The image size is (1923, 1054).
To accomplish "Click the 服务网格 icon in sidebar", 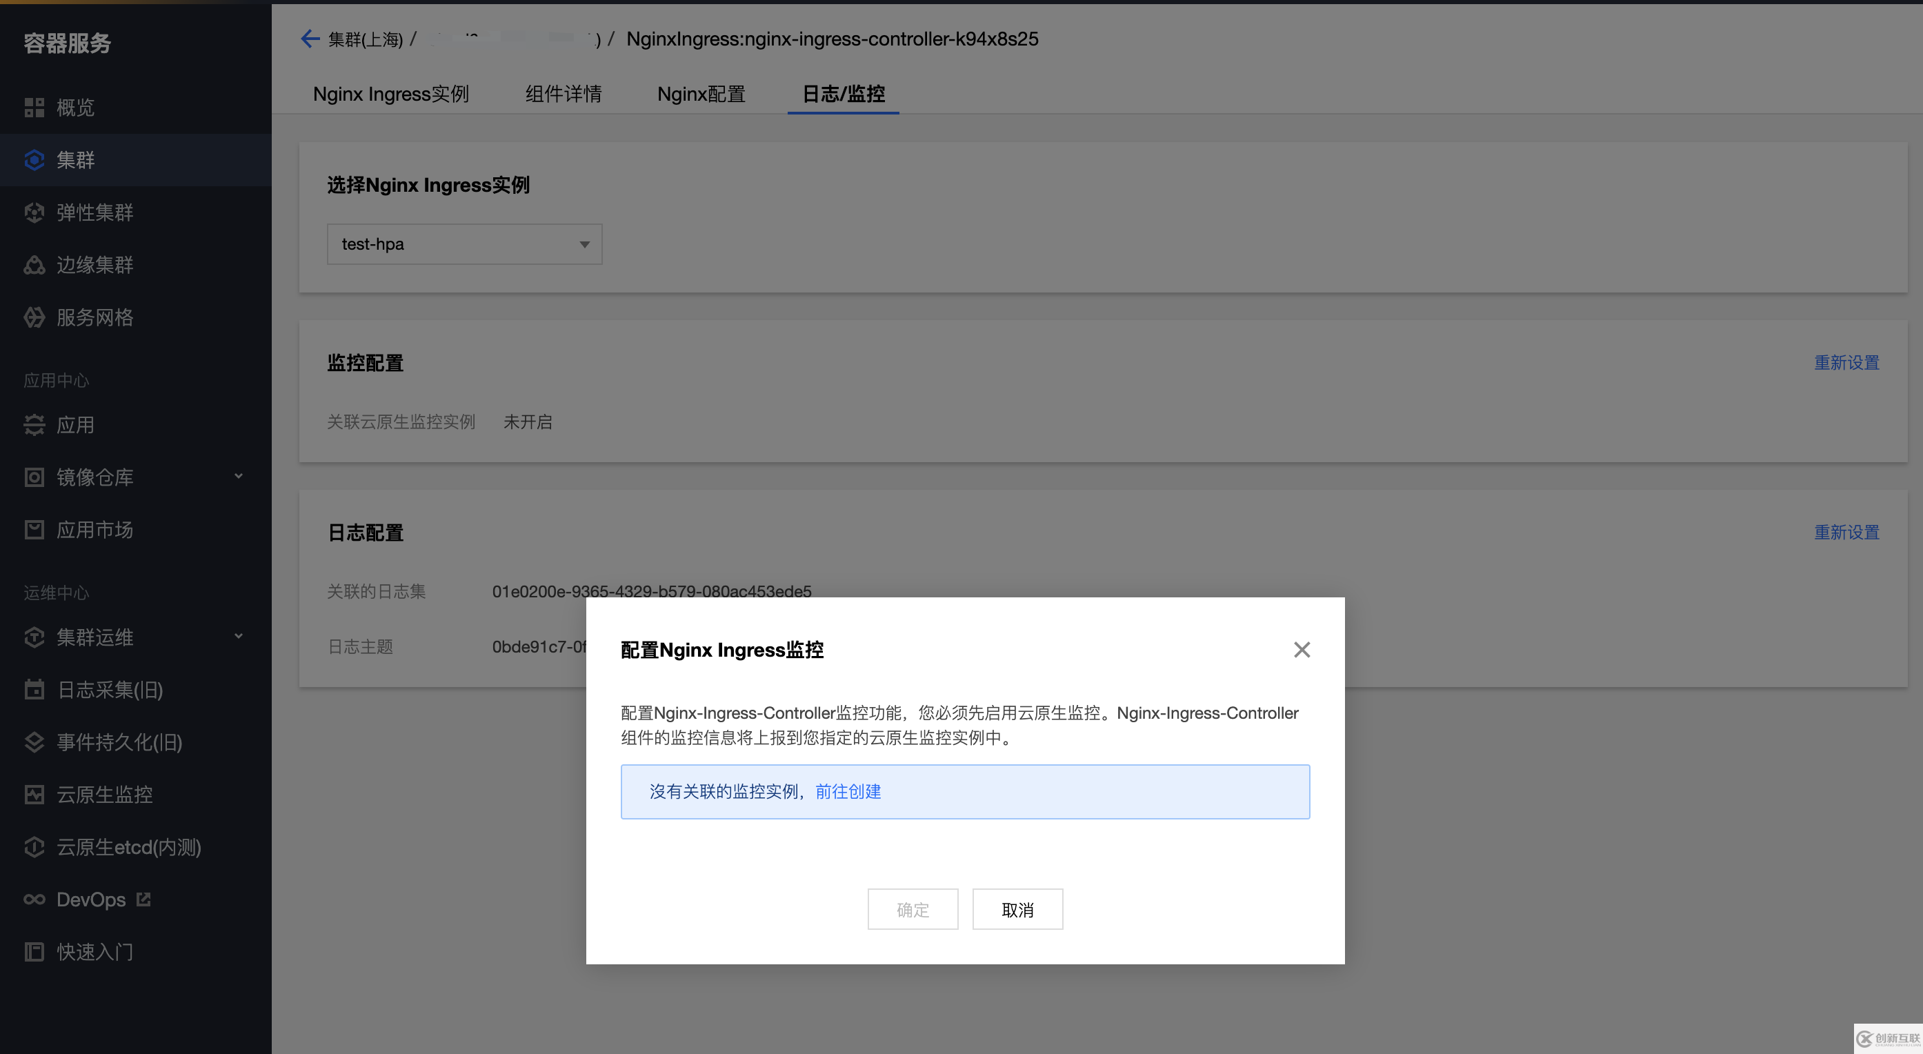I will tap(34, 317).
